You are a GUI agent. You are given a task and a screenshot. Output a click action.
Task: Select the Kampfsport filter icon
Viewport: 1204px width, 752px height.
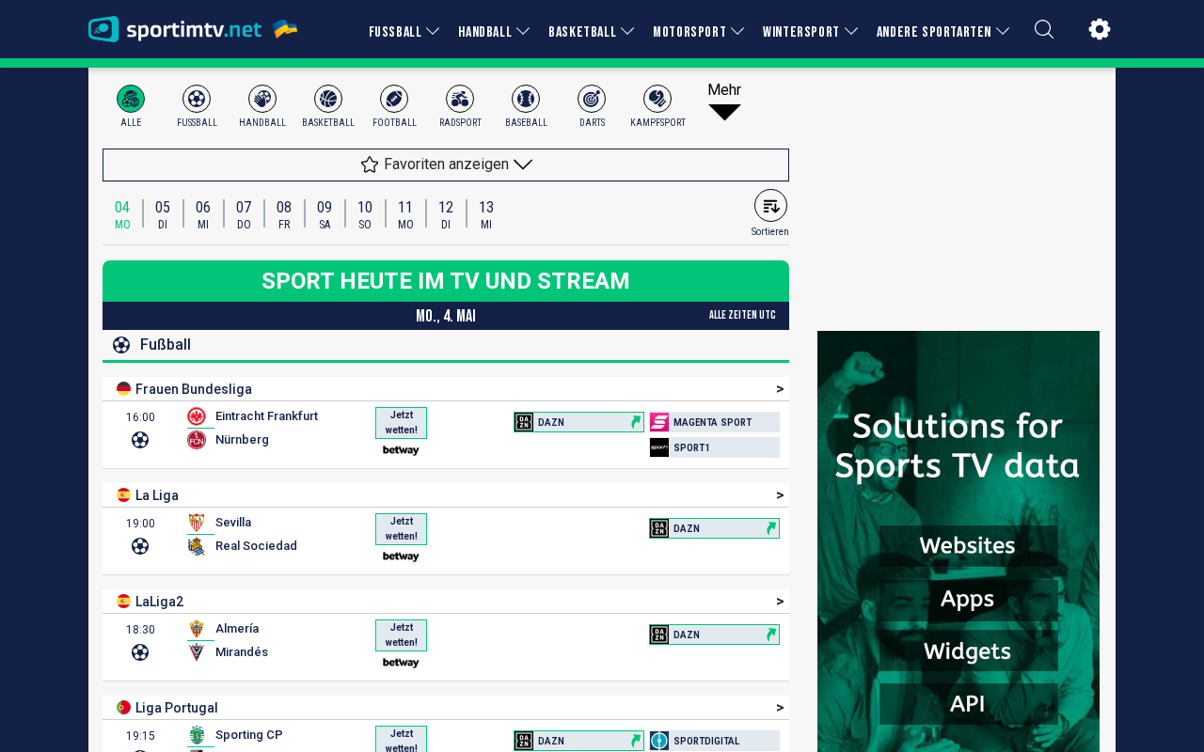click(657, 99)
